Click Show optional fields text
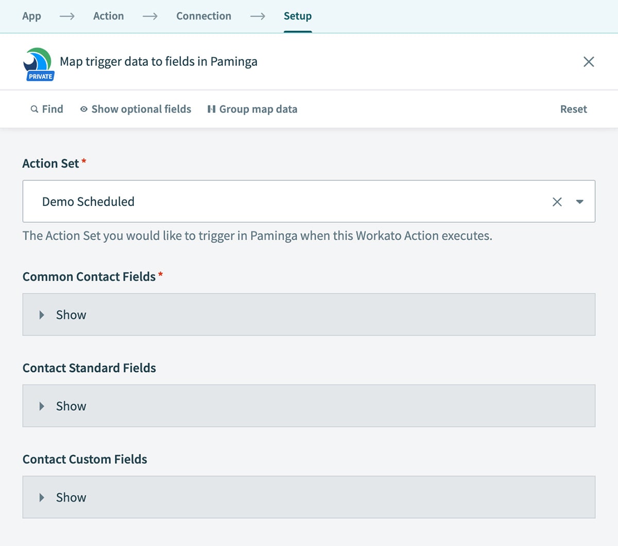Viewport: 618px width, 546px height. (x=141, y=109)
